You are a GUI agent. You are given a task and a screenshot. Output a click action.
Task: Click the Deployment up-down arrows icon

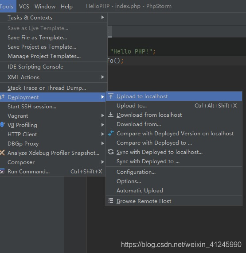(2, 97)
